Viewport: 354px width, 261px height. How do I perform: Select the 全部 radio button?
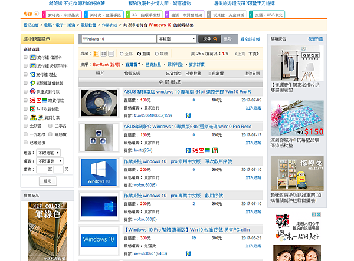[x=122, y=54]
